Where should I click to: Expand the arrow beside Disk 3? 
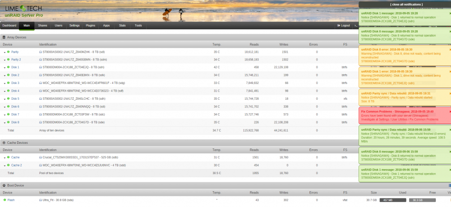coord(5,83)
